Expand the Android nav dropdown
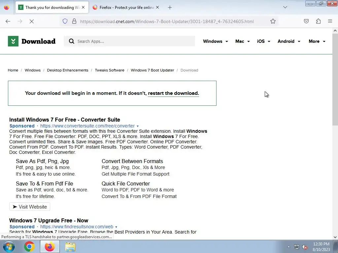The image size is (338, 253). point(289,41)
